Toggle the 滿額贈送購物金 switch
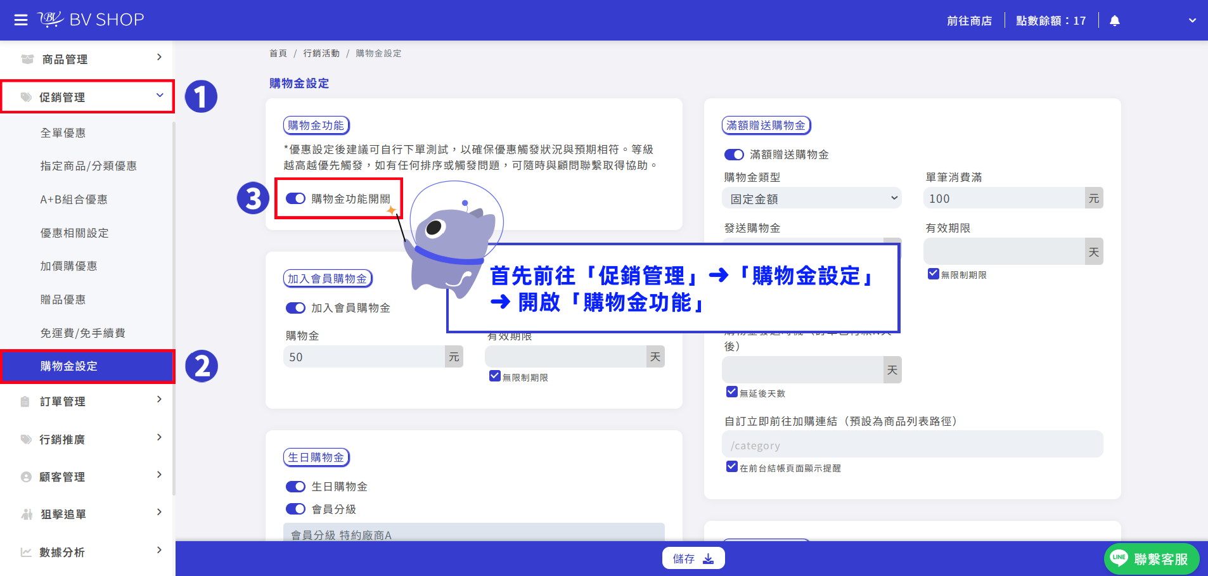The image size is (1208, 576). (734, 155)
